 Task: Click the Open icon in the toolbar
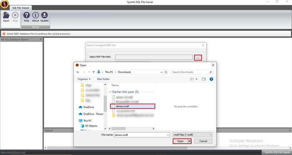click(x=6, y=17)
